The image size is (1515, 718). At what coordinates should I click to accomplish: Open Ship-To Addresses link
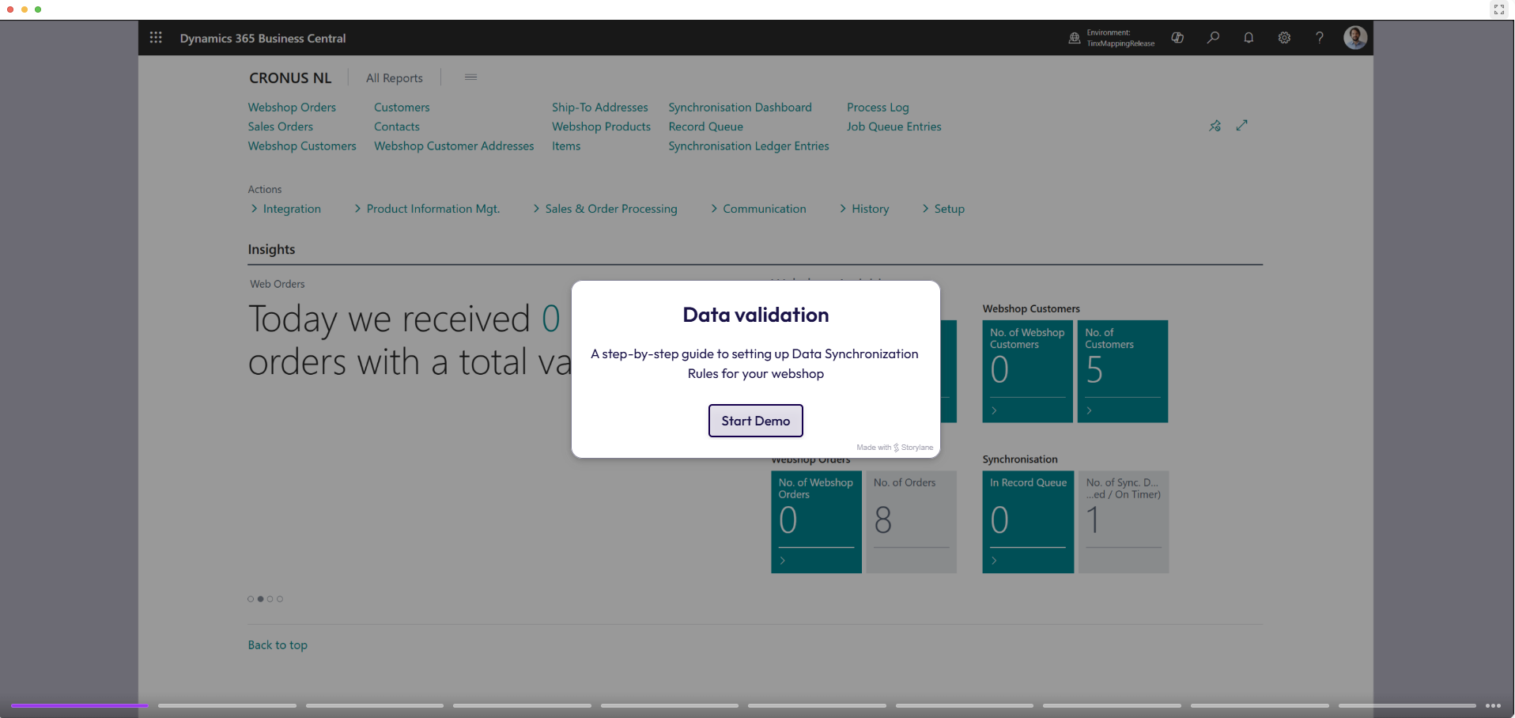coord(599,107)
